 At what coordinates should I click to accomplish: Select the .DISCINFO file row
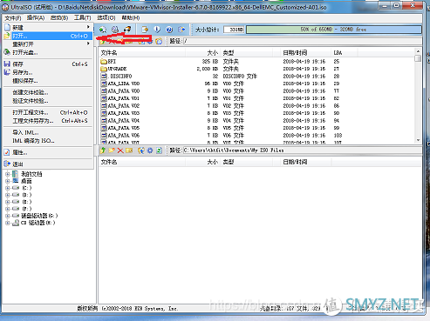coord(257,77)
